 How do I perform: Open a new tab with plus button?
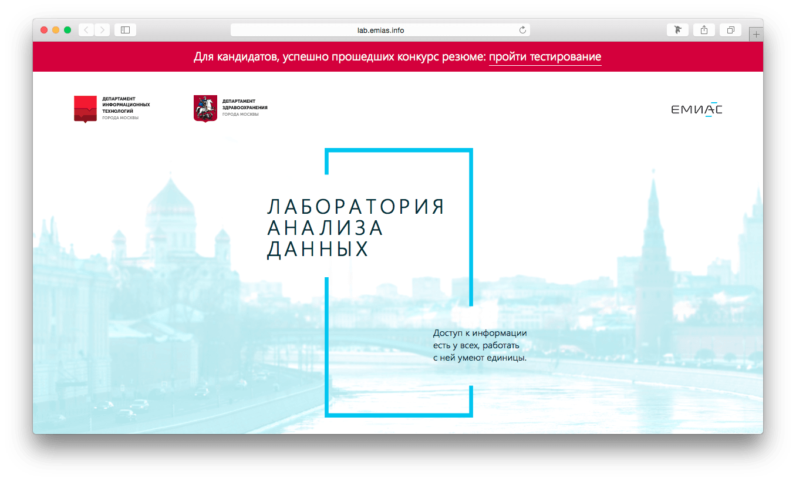[756, 35]
